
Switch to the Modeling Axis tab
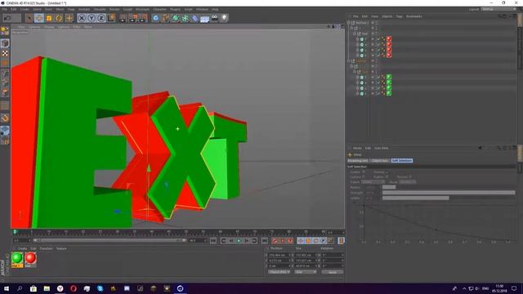tap(358, 161)
